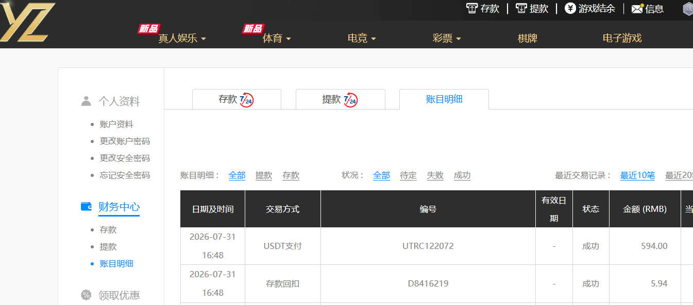Select the 账目明细 tab
Viewport: 693px width, 305px height.
(444, 99)
